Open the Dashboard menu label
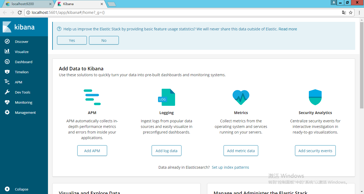The height and width of the screenshot is (194, 364). pos(23,62)
